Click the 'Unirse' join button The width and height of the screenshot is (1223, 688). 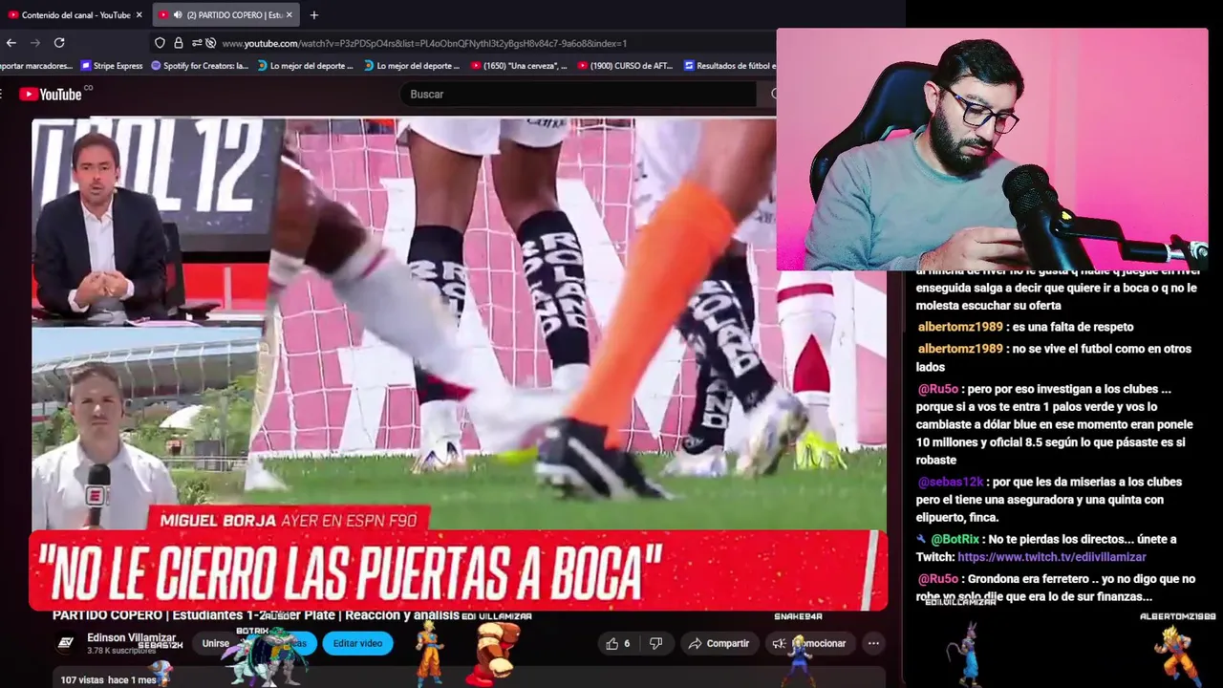[x=215, y=643]
